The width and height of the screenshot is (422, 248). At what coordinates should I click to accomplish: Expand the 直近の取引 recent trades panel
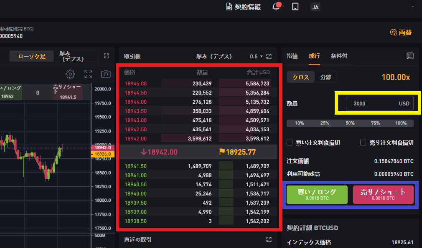pyautogui.click(x=269, y=239)
